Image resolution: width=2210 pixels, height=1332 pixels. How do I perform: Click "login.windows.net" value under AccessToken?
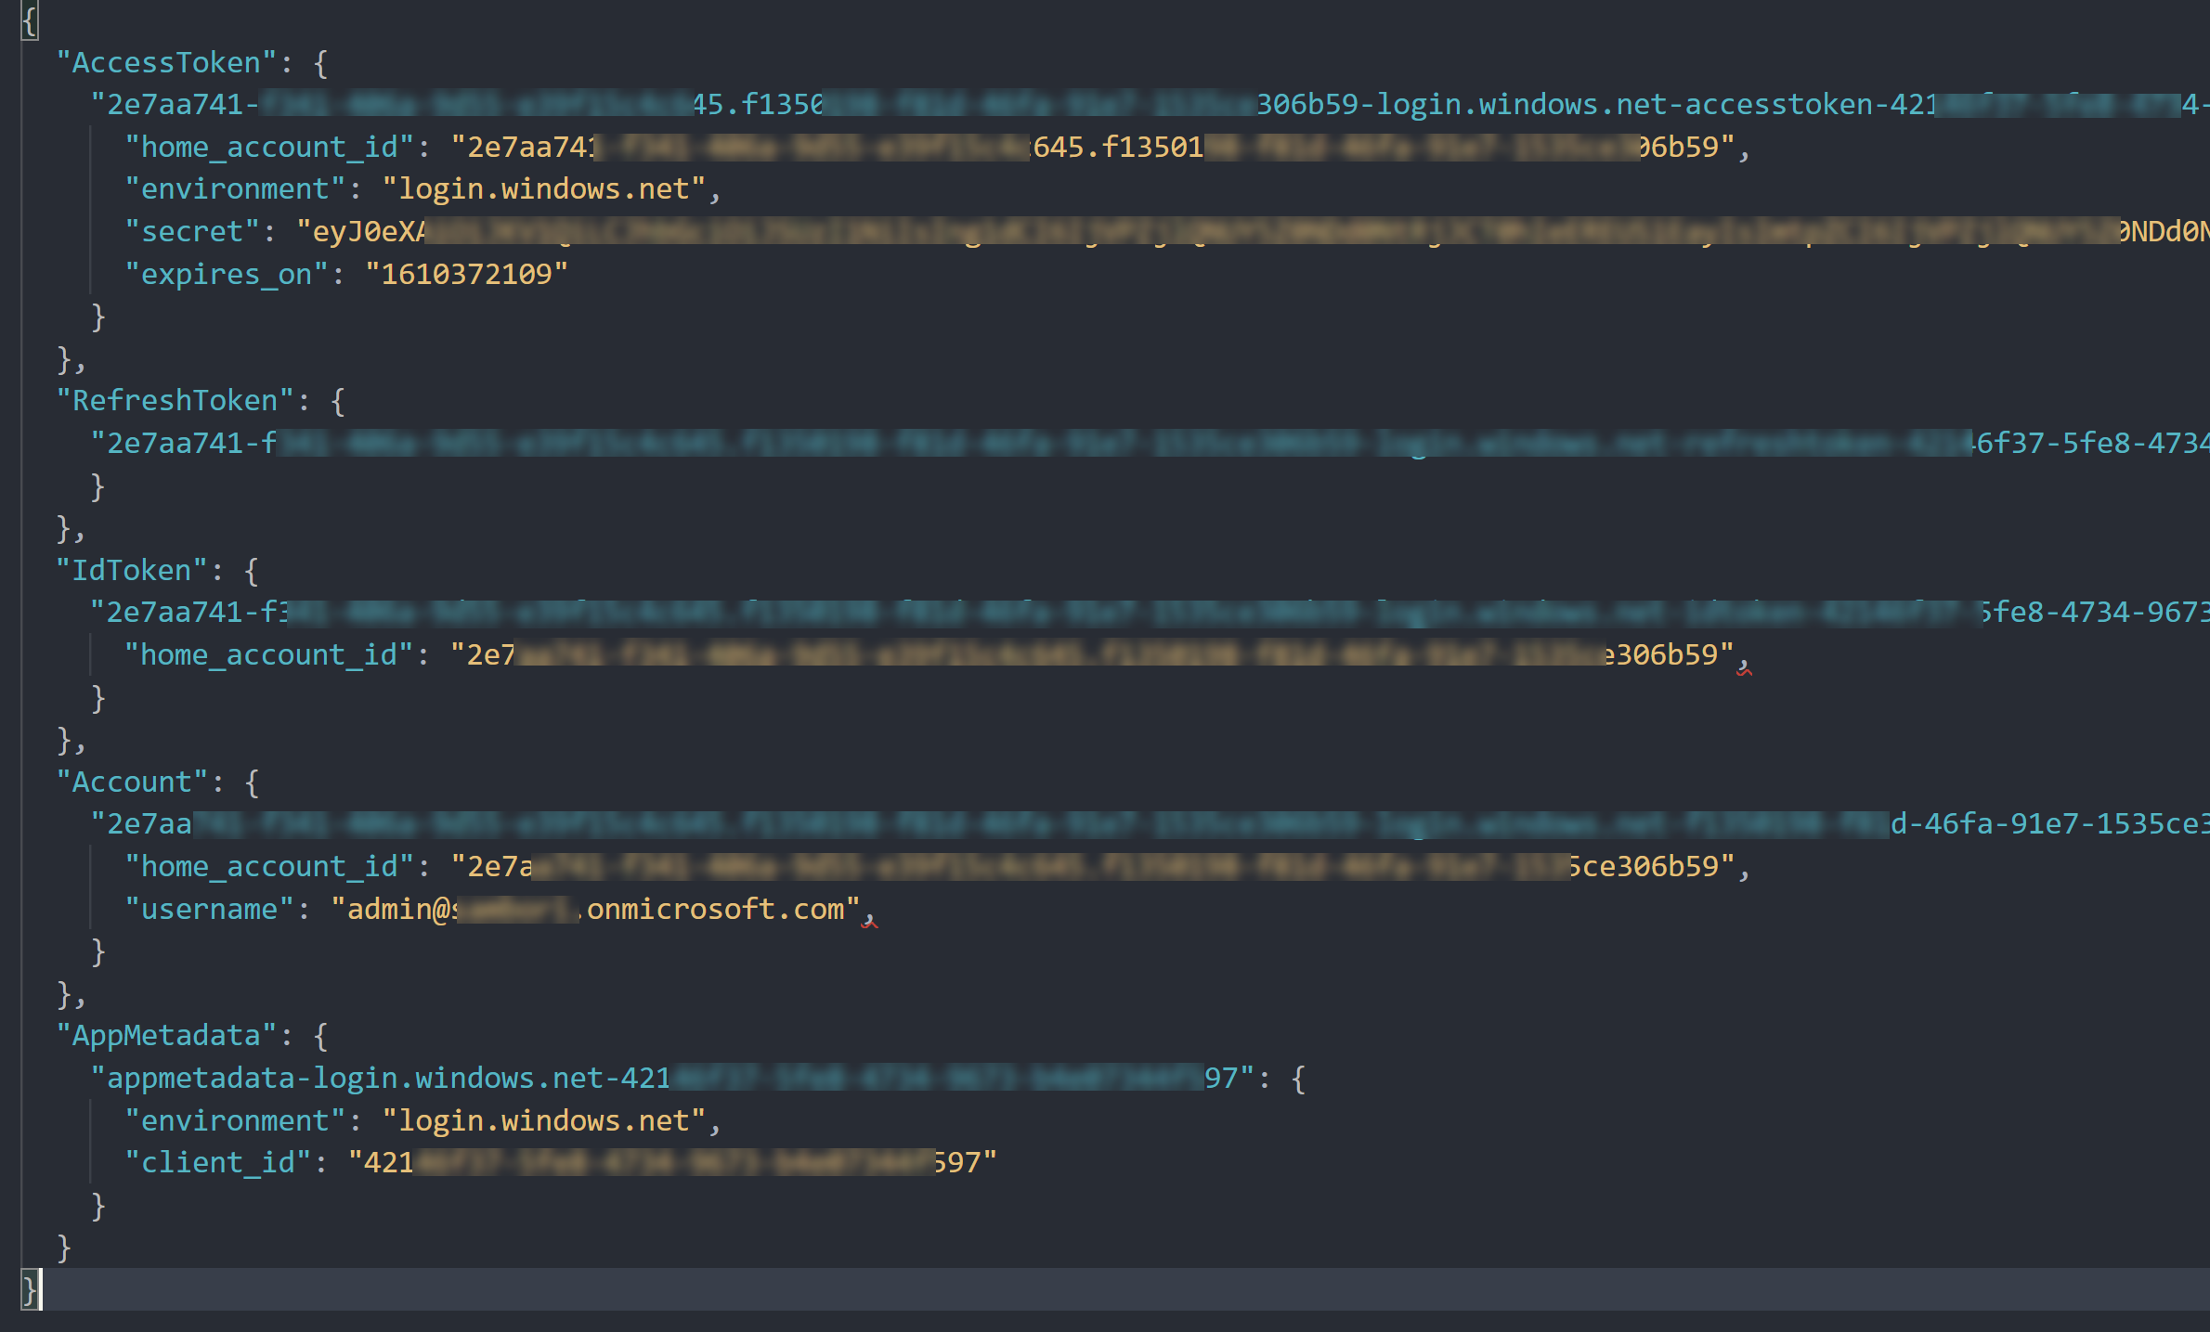click(x=544, y=189)
